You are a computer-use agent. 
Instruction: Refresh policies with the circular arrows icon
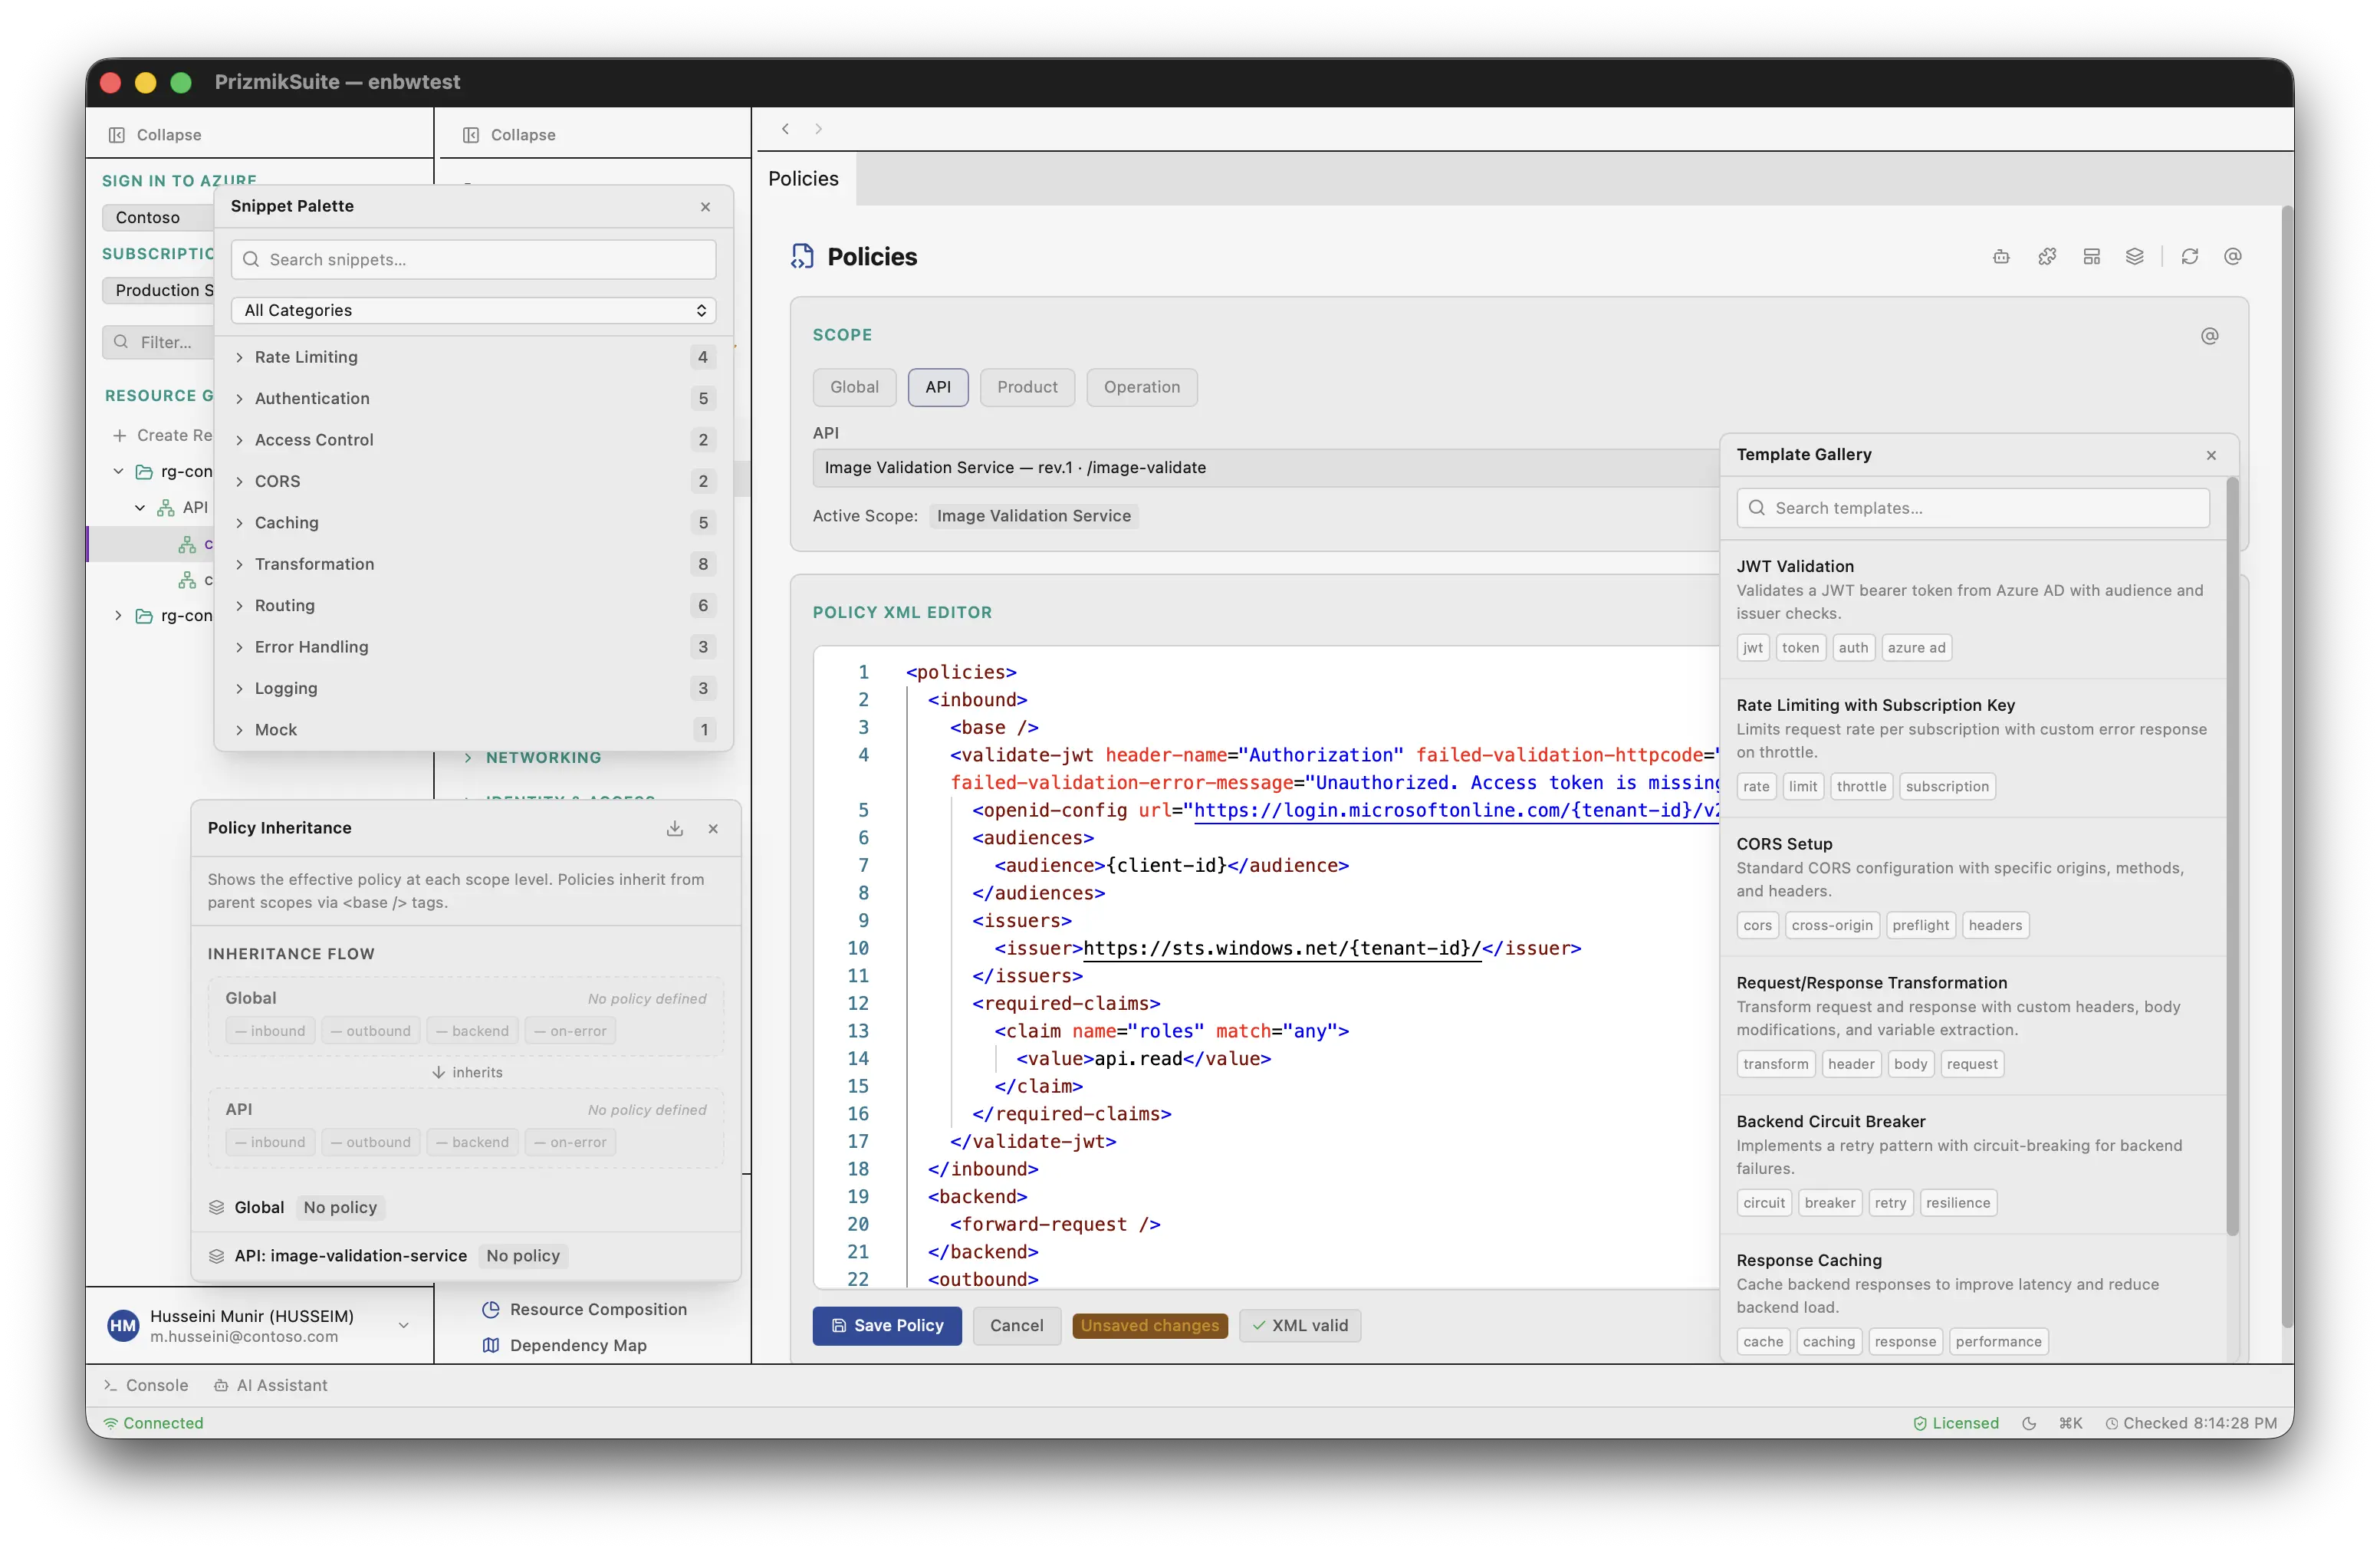(2190, 257)
